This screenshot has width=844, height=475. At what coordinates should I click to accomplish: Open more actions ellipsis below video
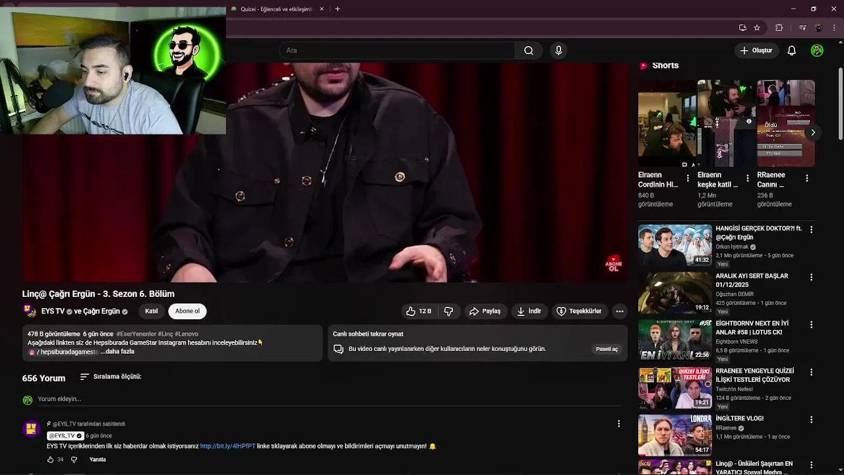point(619,311)
